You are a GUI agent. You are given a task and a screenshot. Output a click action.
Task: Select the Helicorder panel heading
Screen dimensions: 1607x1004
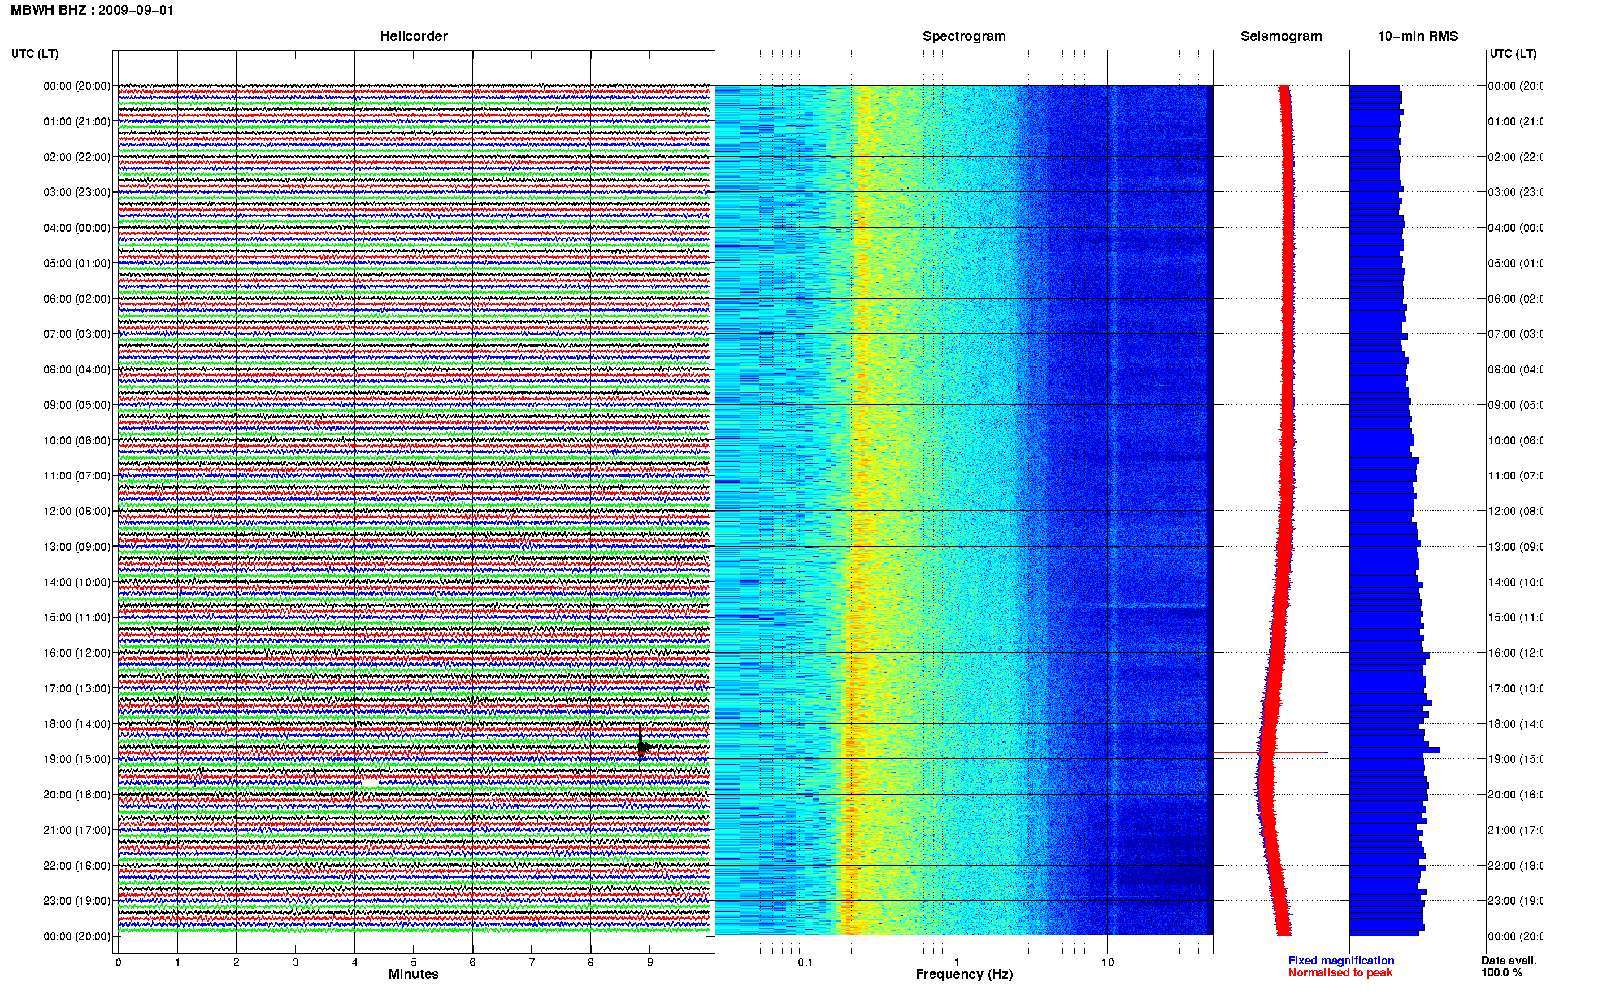tap(413, 36)
